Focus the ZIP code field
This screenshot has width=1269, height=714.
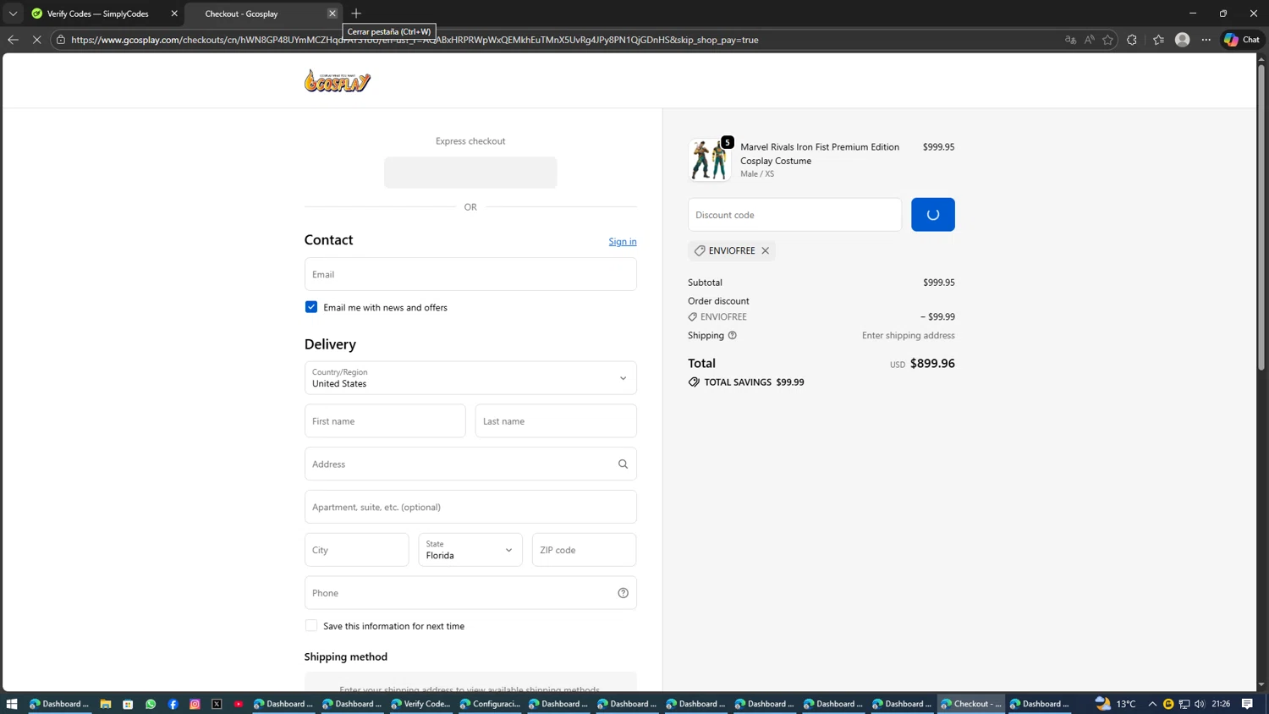(585, 550)
